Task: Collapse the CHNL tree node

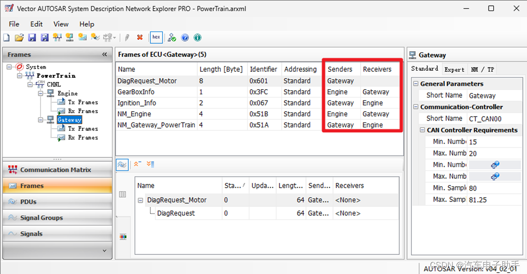Action: tap(30, 84)
